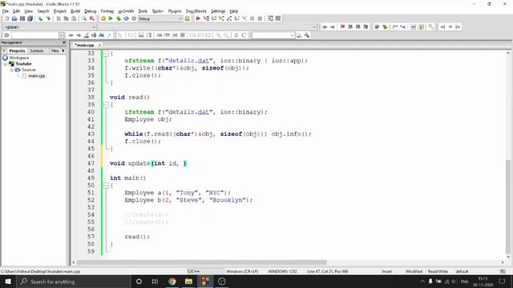
Task: Cut selection with the scissors icon
Action: (59, 18)
